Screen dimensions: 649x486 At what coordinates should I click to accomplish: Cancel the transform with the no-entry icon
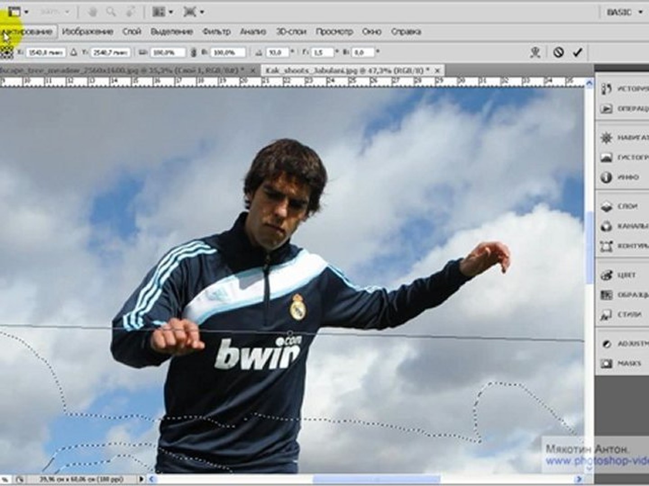pos(558,53)
